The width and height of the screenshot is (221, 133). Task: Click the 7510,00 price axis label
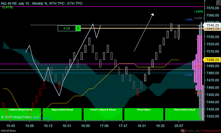coord(213,51)
